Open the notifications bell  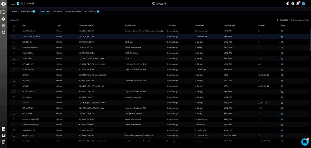[x=298, y=3]
